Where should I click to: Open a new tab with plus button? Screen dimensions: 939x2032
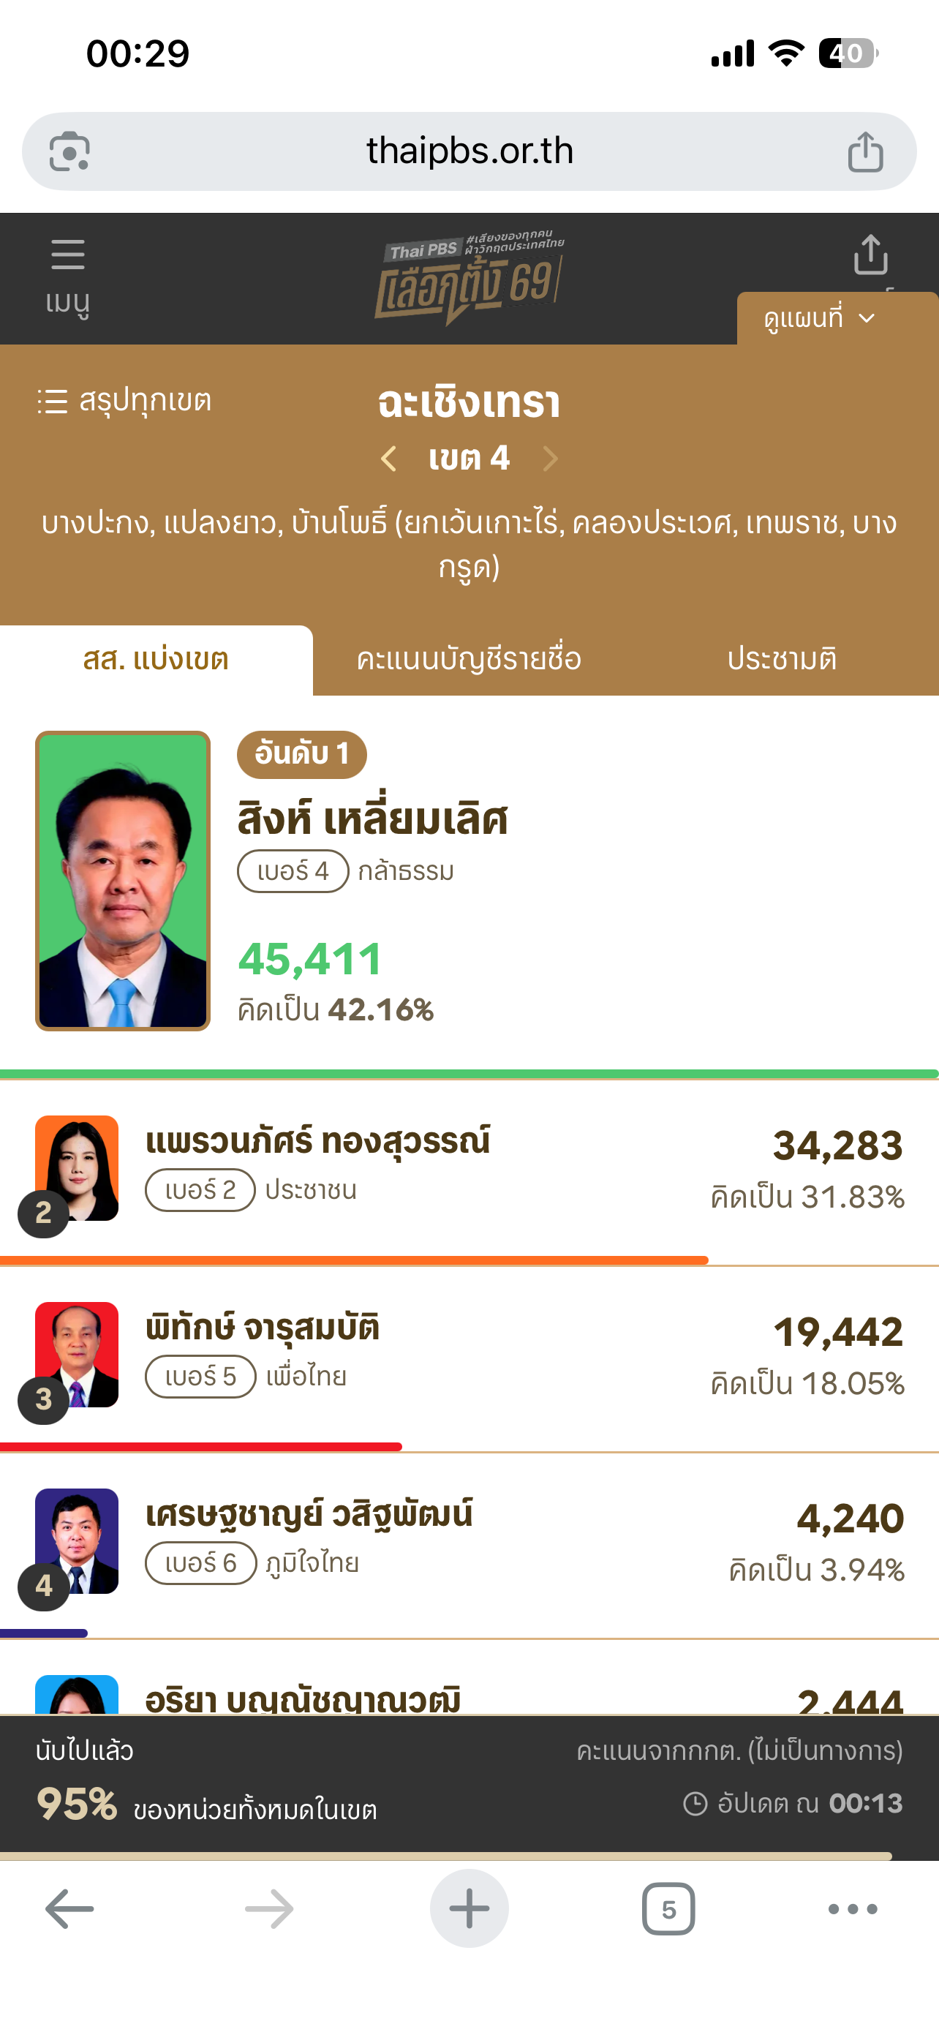coord(469,1909)
